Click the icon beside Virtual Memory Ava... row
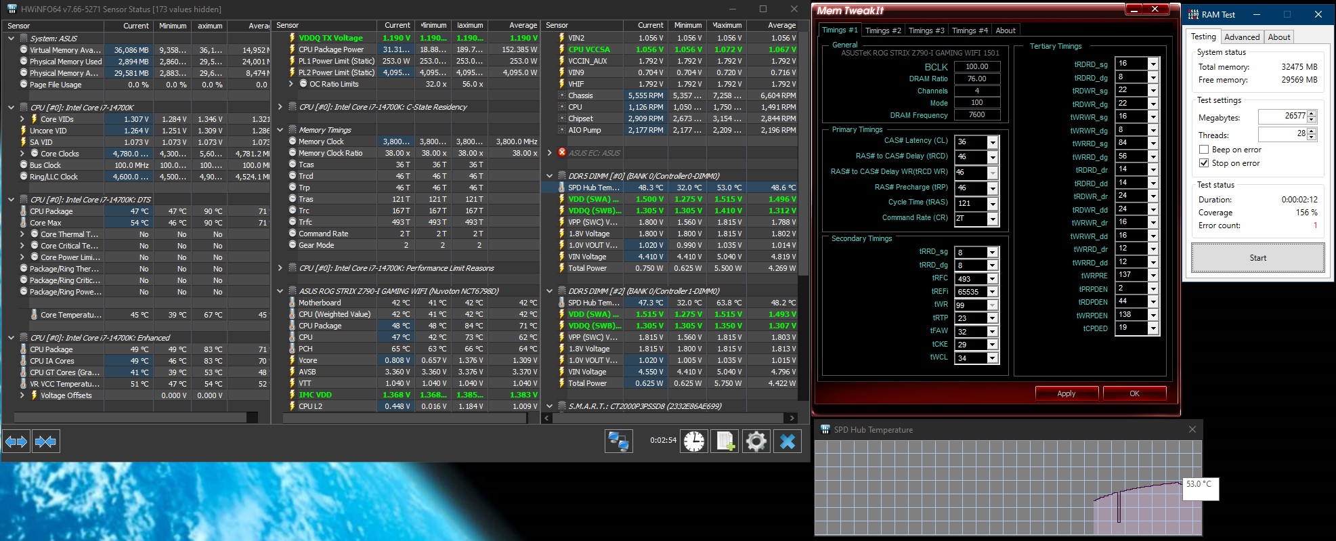The width and height of the screenshot is (1336, 541). (24, 50)
